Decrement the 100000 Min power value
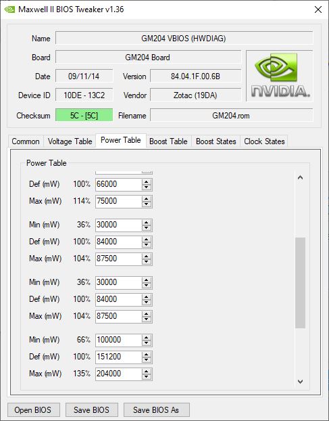Viewport: 329px width, 421px height. click(x=147, y=342)
